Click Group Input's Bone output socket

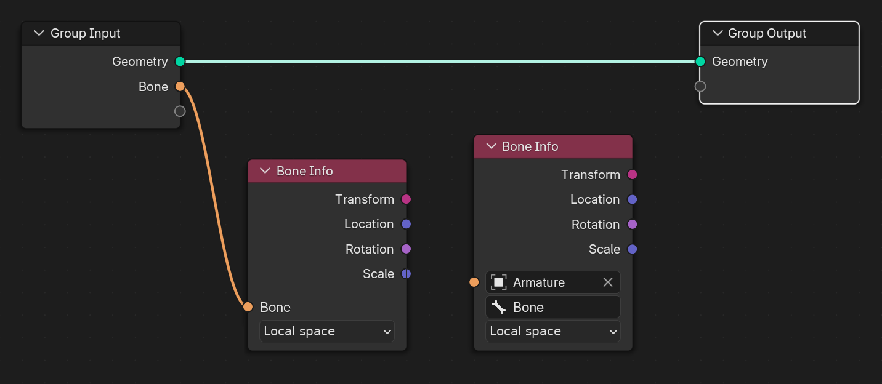[180, 86]
